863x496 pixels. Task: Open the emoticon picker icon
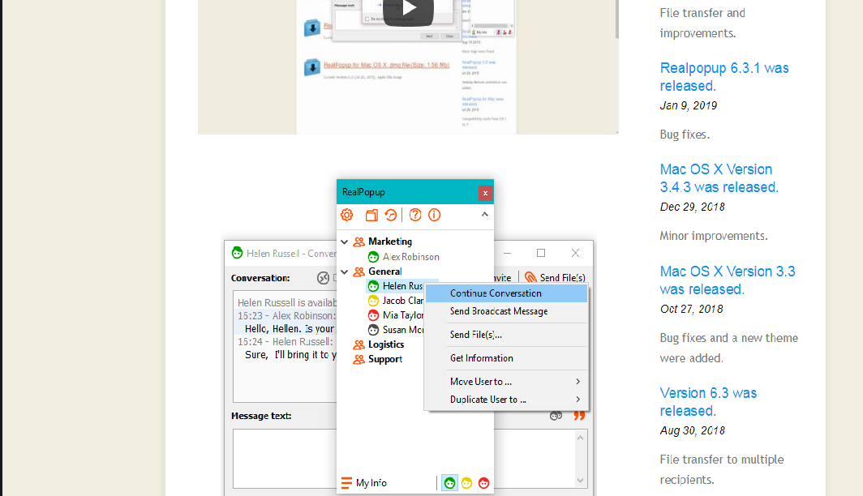pos(556,417)
